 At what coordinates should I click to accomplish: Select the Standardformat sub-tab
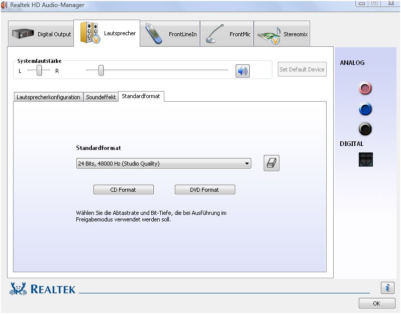(141, 96)
